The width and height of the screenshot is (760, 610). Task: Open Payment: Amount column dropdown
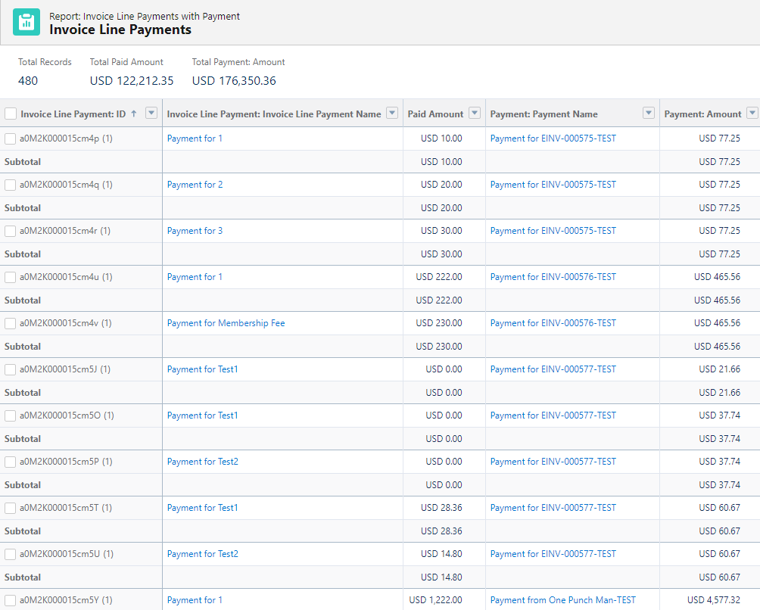752,114
